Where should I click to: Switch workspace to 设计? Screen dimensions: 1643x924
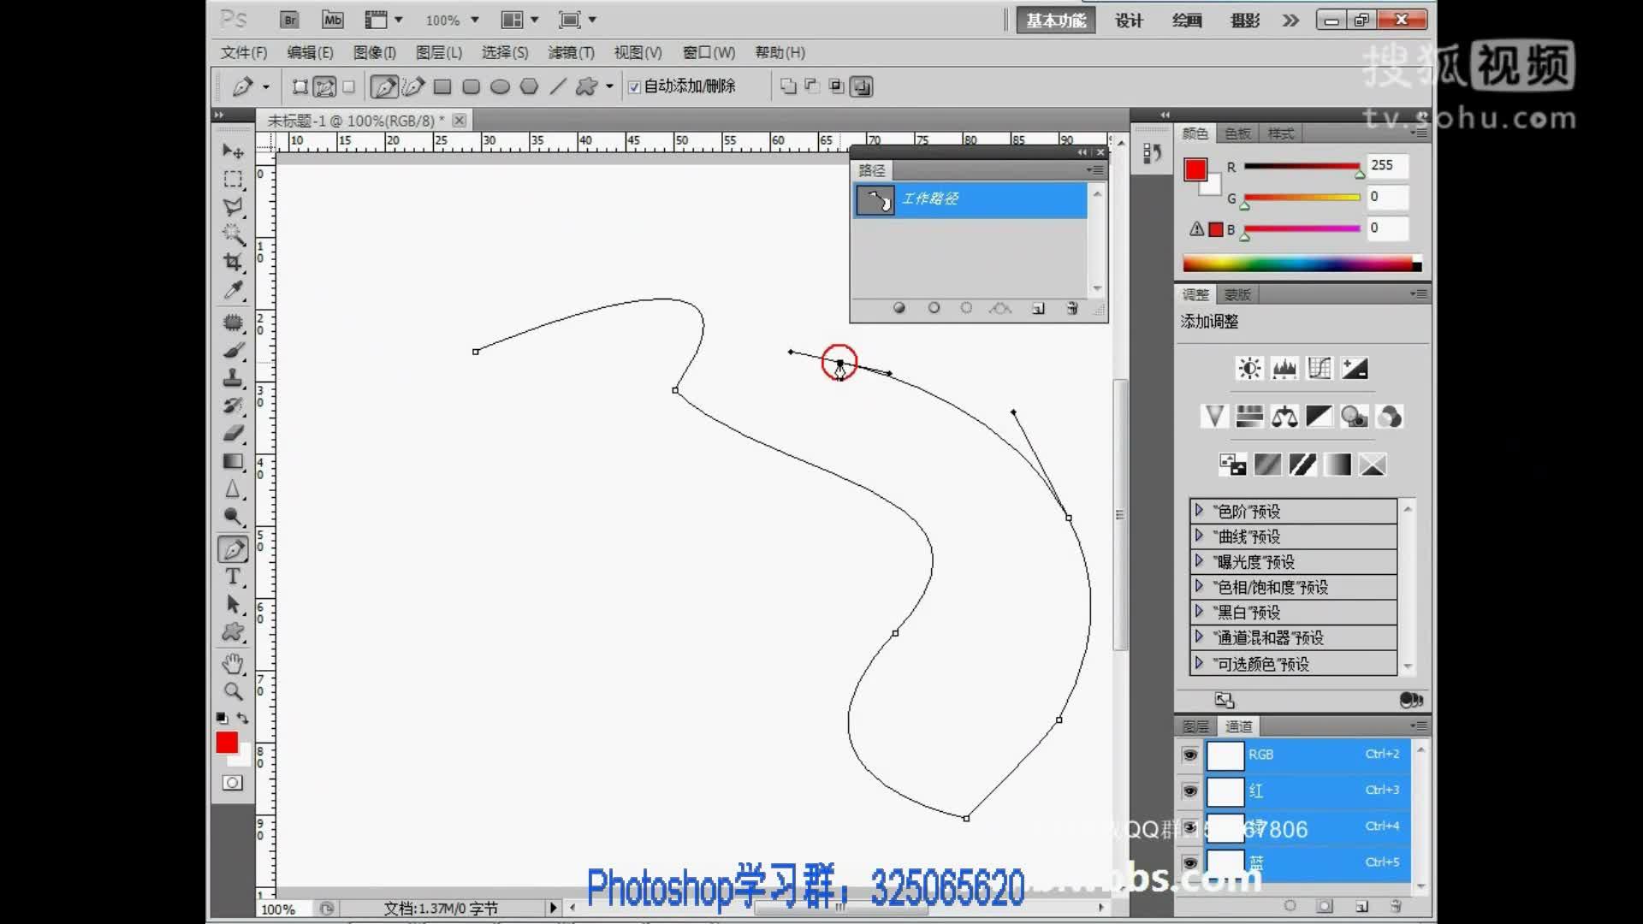pyautogui.click(x=1129, y=21)
